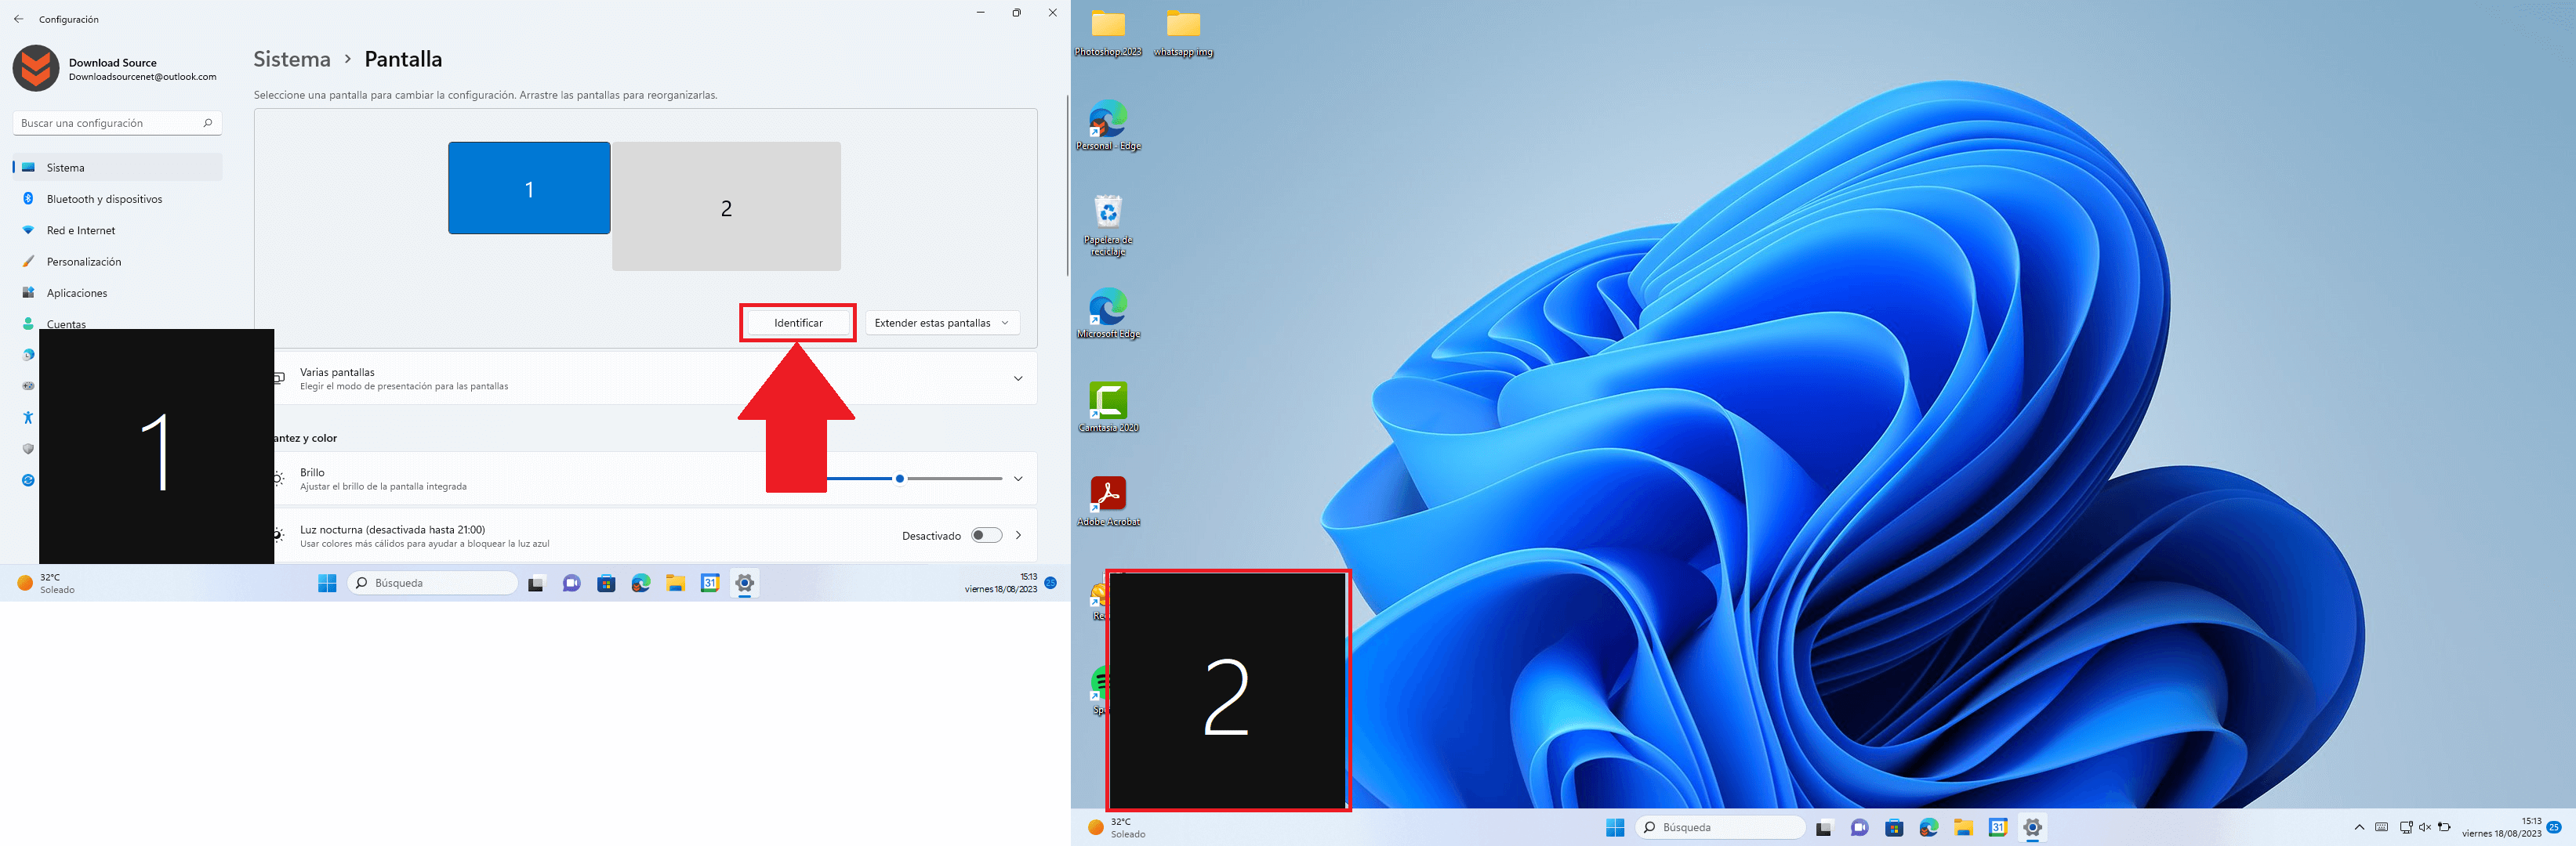Click the settings window vertical scrollbar
This screenshot has height=846, width=2576.
coord(1067,186)
